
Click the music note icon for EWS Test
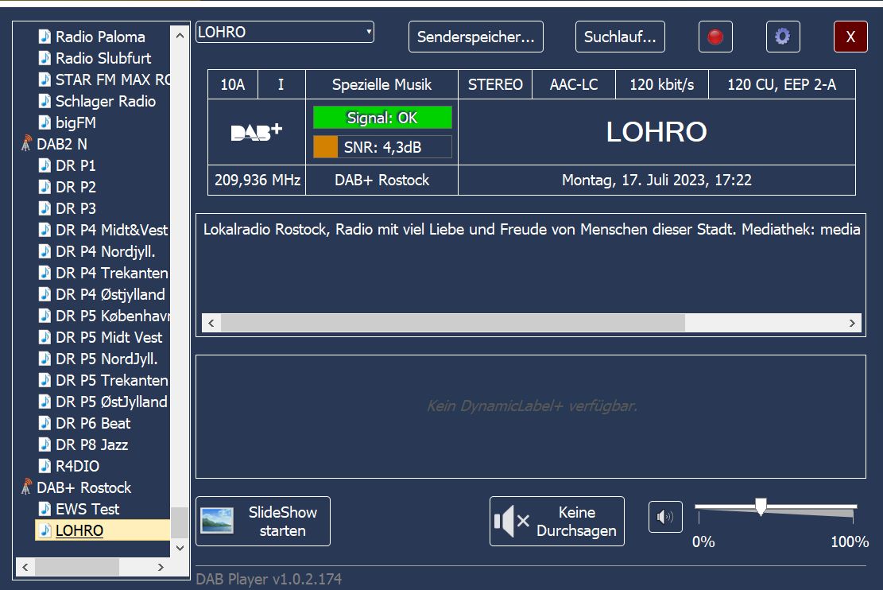point(45,509)
